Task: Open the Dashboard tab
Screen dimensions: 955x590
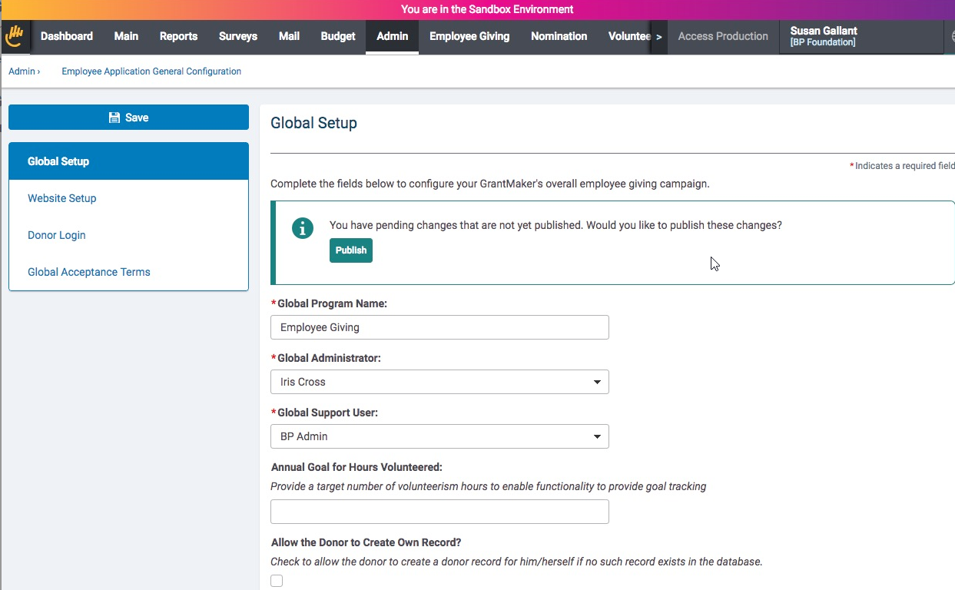Action: (67, 36)
